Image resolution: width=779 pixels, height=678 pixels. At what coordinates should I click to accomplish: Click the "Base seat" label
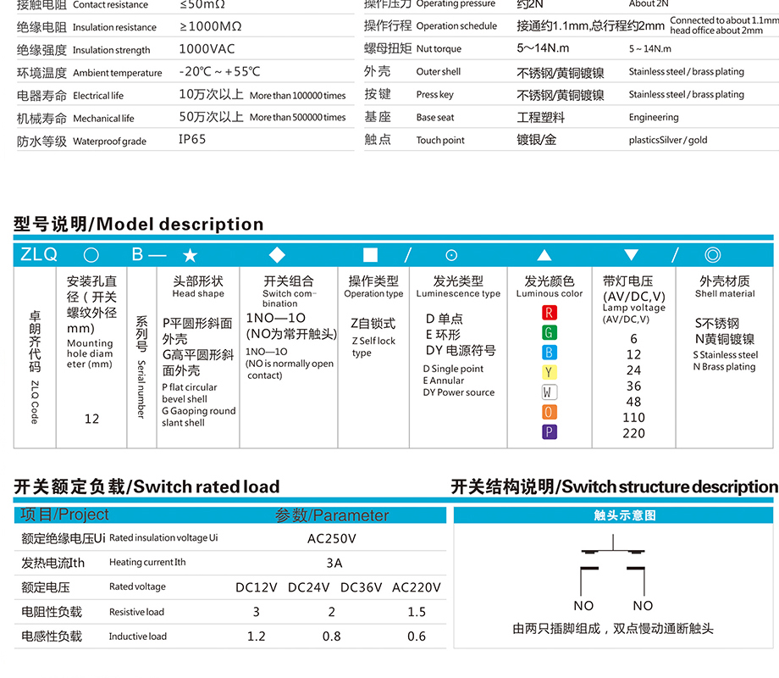435,118
